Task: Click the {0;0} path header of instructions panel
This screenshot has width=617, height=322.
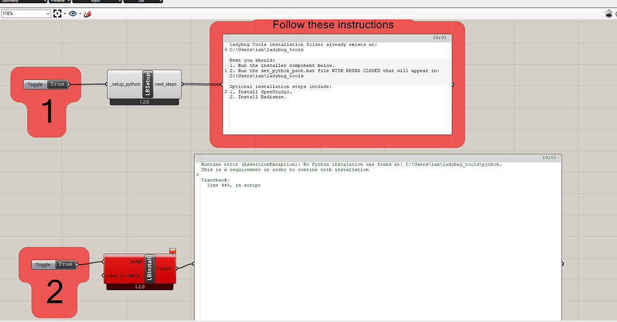Action: (x=440, y=38)
